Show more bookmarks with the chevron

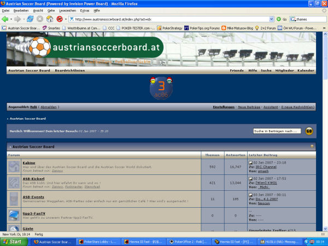pos(324,28)
